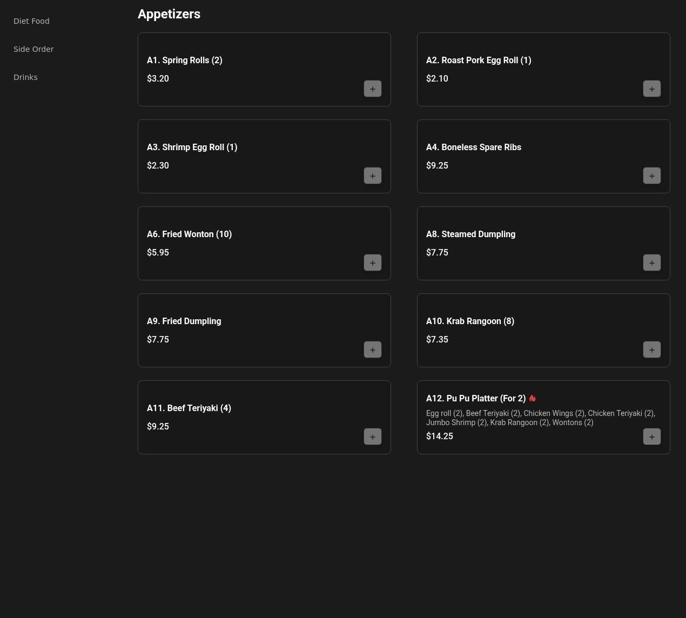Open A1. Spring Rolls item title
686x618 pixels.
pyautogui.click(x=185, y=61)
